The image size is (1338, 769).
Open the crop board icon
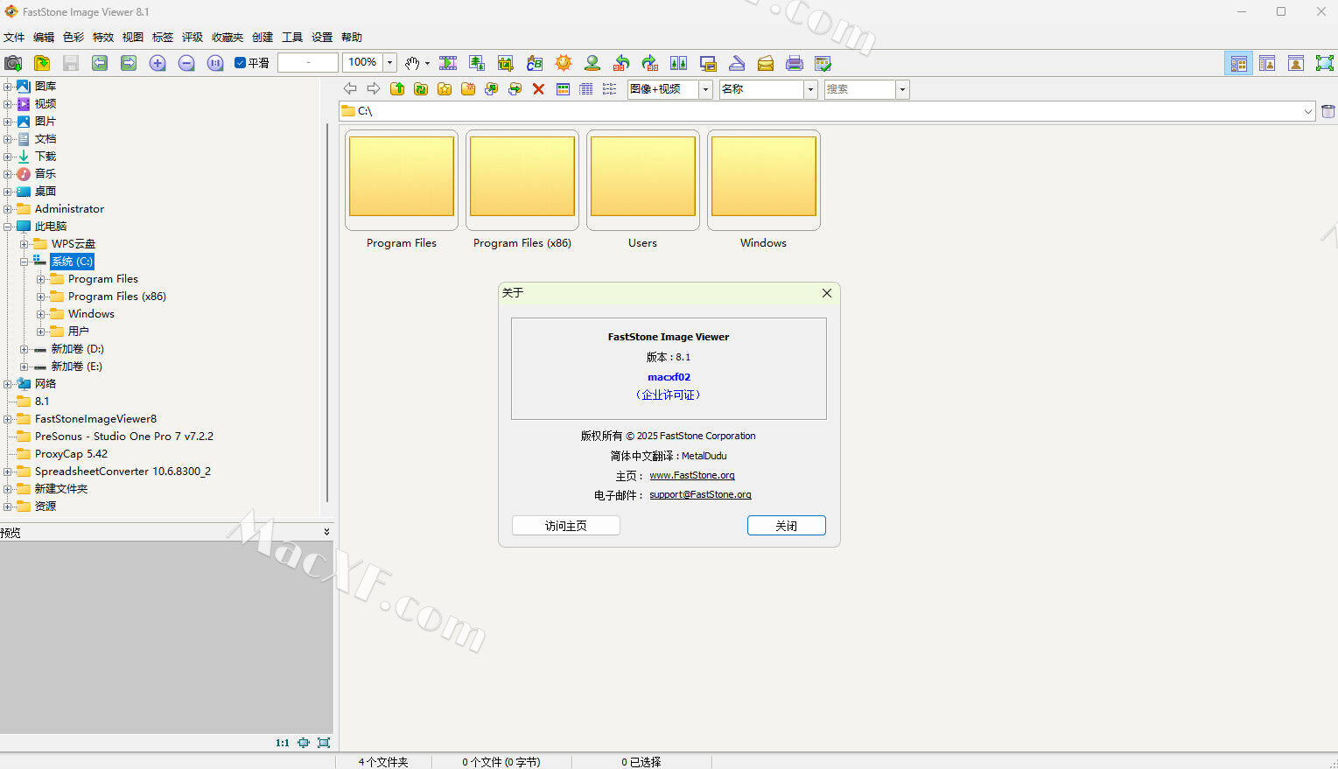click(x=506, y=63)
